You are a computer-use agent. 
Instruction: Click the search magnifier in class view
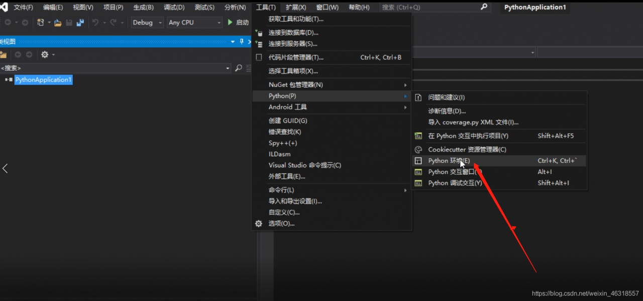point(239,67)
